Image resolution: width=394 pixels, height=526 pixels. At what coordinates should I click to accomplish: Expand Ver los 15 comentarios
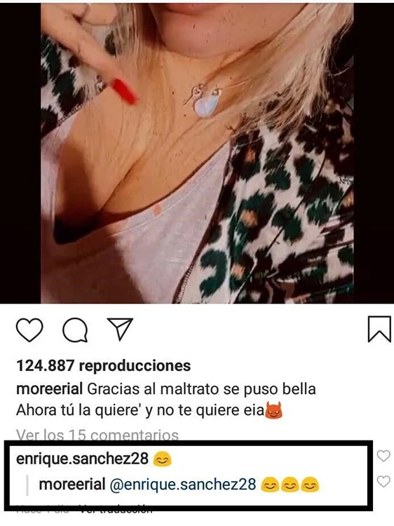pos(97,435)
